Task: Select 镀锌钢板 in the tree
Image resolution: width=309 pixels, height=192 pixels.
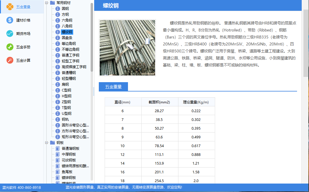Action: pyautogui.click(x=69, y=178)
